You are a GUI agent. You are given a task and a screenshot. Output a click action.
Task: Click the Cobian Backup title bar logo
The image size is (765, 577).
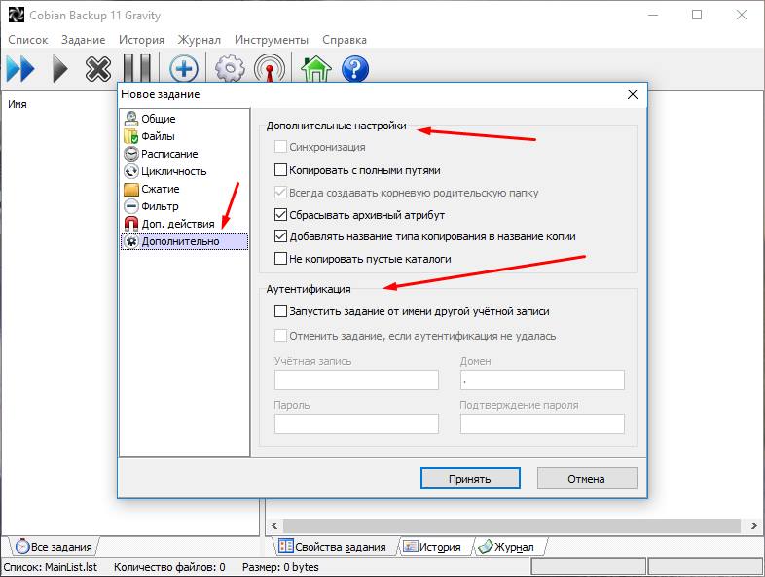pos(17,16)
